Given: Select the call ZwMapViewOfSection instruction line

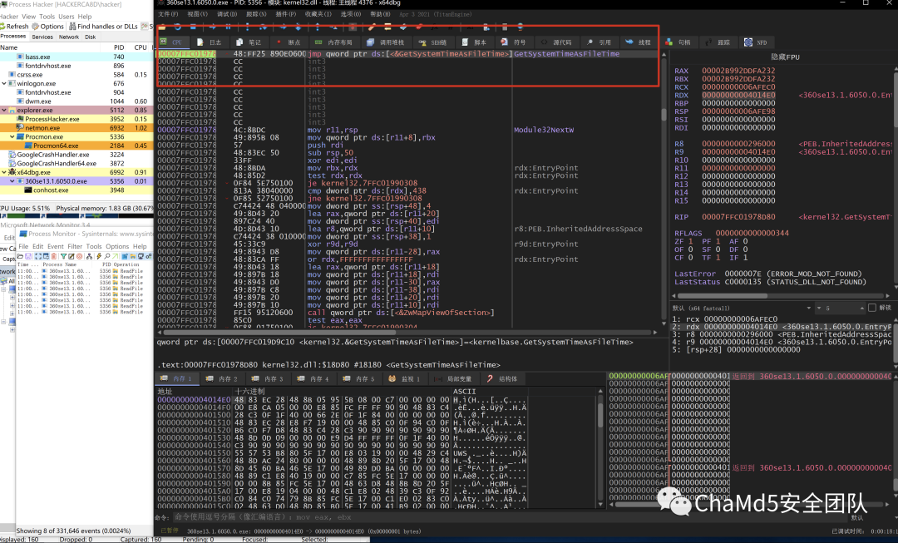Looking at the screenshot, I should [401, 313].
